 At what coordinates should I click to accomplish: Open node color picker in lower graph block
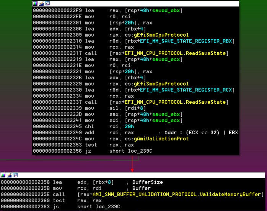(3, 175)
